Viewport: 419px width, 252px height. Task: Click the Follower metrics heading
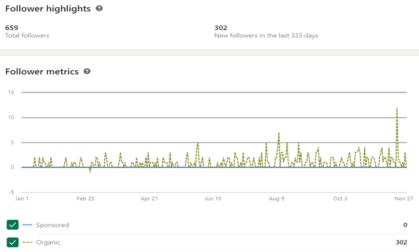(42, 72)
